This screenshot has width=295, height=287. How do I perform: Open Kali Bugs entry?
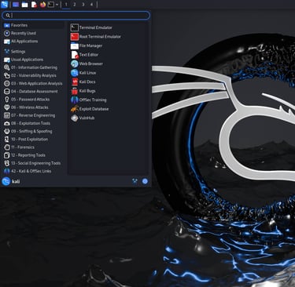point(108,91)
